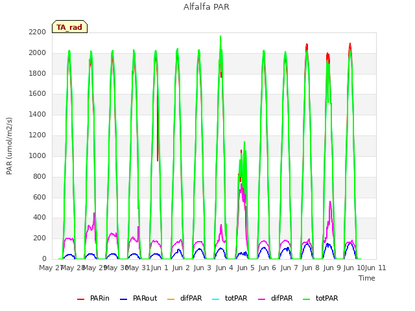Click the 1600 y-axis tick label
415x311 pixels.
[38, 93]
